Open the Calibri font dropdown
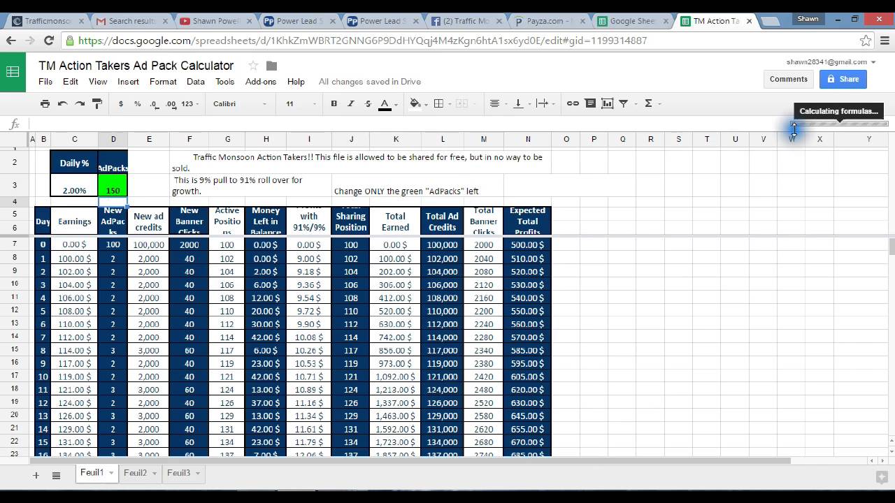Screen dimensions: 895x503 pyautogui.click(x=240, y=103)
